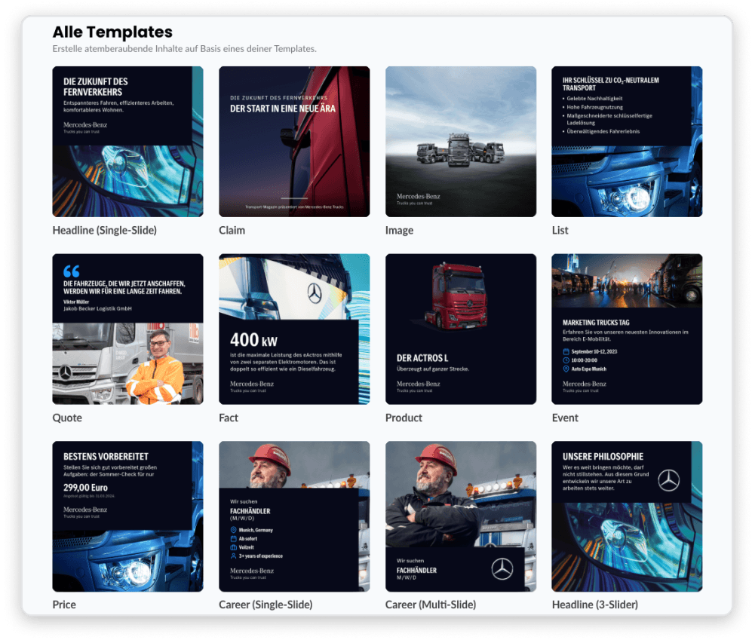Click the Mercedes star logo in Career (Multi-Slide)
752x640 pixels.
(x=502, y=569)
